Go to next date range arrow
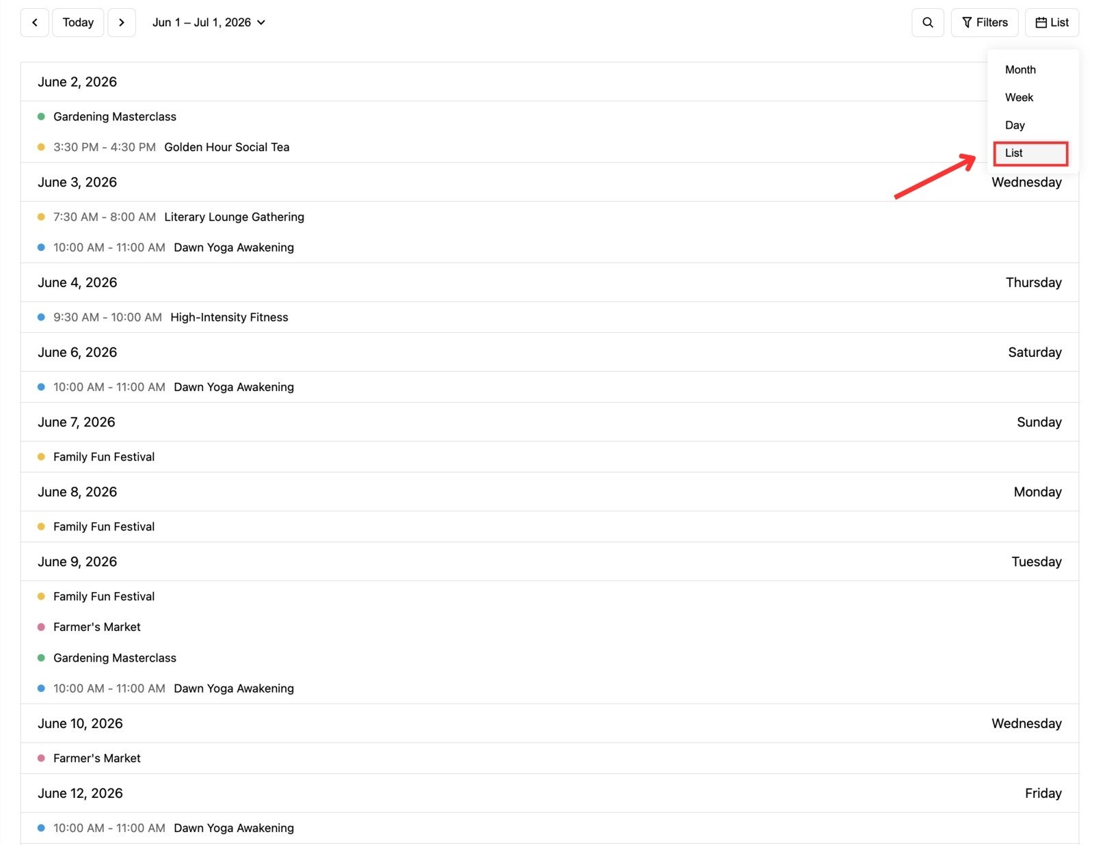Viewport: 1094px width, 845px height. click(122, 23)
